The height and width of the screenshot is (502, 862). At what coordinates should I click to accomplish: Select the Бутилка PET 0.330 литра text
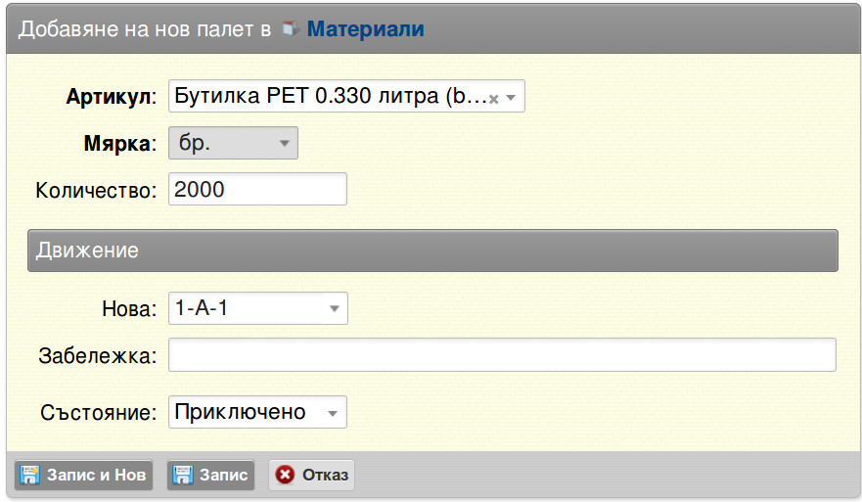[x=306, y=96]
